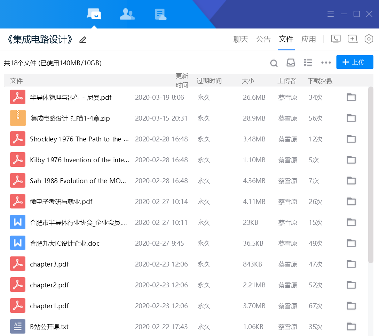
Task: Click the 上传 upload button
Action: tap(355, 62)
